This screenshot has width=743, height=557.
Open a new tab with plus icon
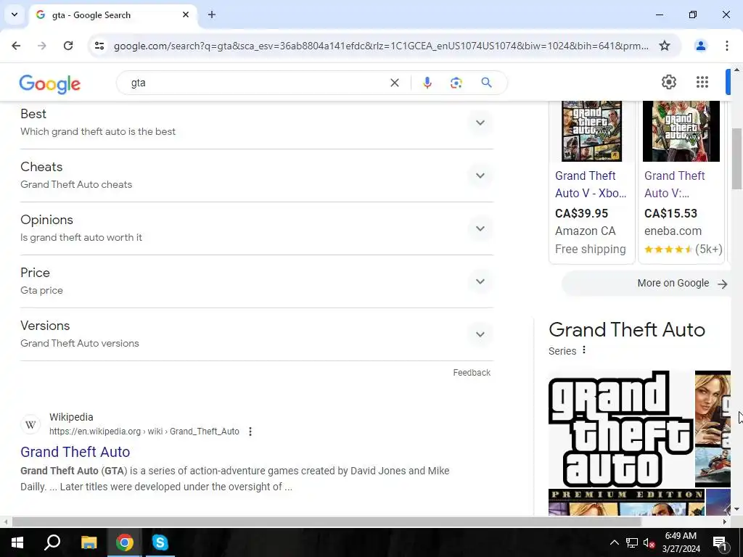(x=212, y=15)
